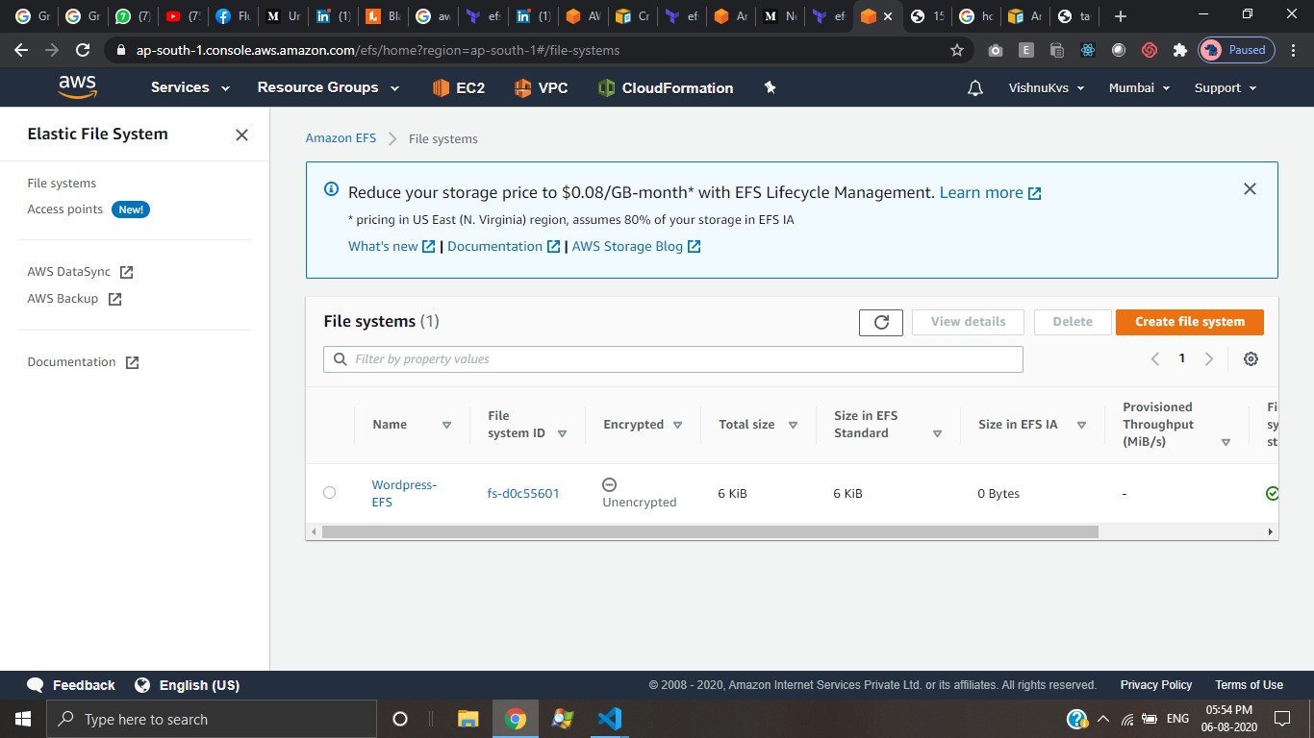Select the Wordpress-EFS radio button

[x=330, y=493]
